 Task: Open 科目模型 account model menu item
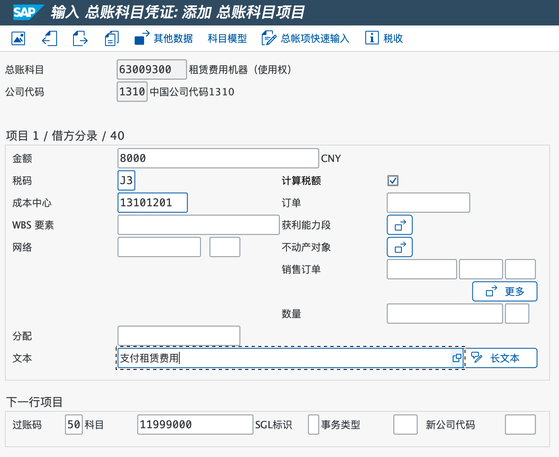227,38
